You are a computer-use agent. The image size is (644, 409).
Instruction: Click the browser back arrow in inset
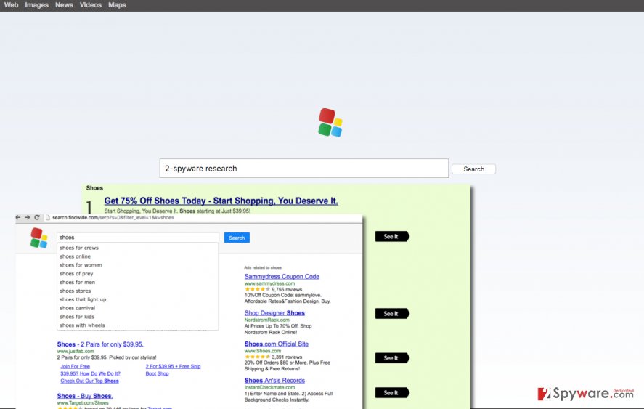(19, 217)
